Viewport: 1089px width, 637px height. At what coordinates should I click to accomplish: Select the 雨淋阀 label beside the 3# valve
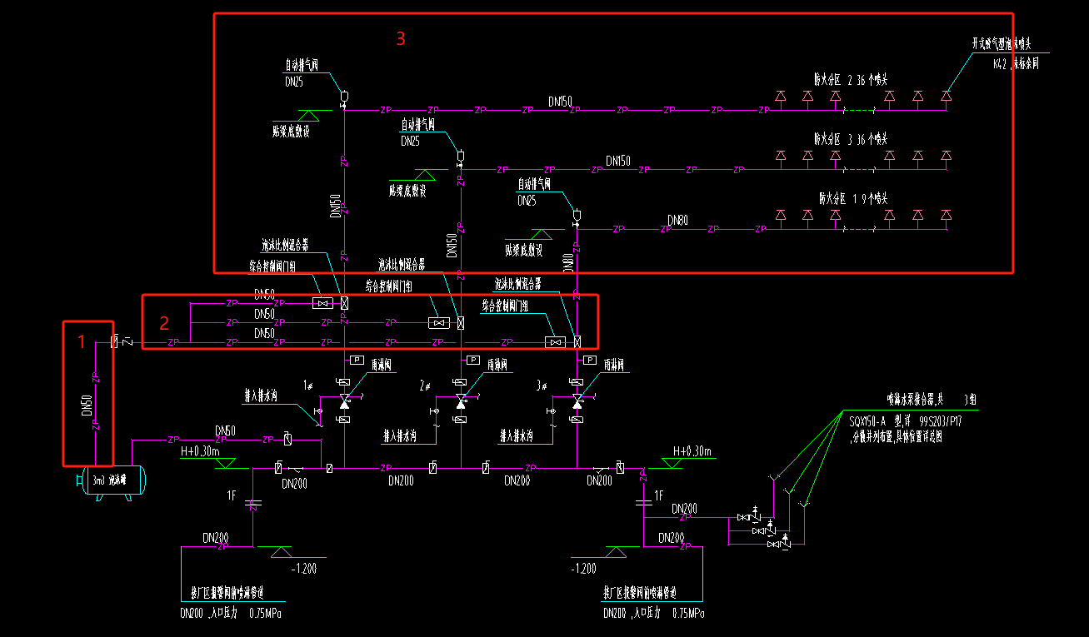point(613,365)
